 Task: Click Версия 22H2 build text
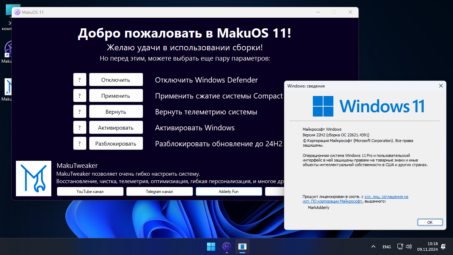(336, 135)
